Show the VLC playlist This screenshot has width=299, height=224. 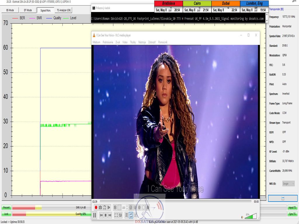126,215
